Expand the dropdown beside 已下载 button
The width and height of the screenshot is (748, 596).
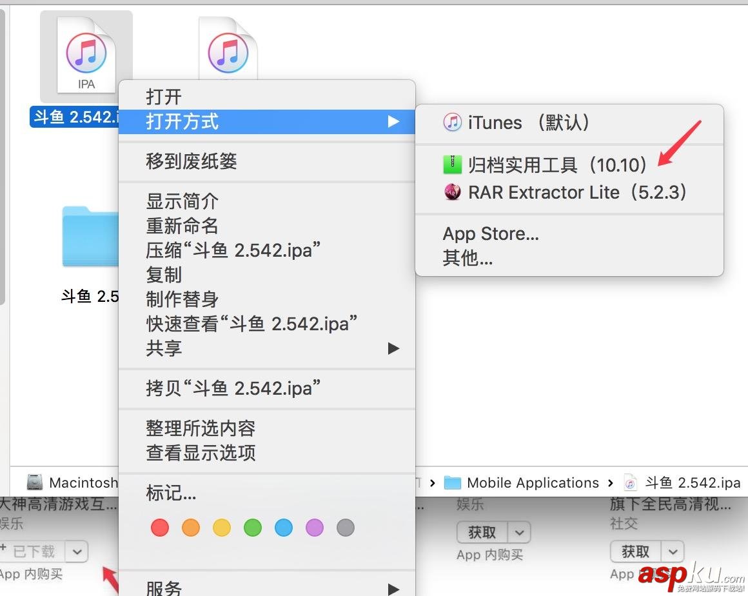click(x=77, y=551)
